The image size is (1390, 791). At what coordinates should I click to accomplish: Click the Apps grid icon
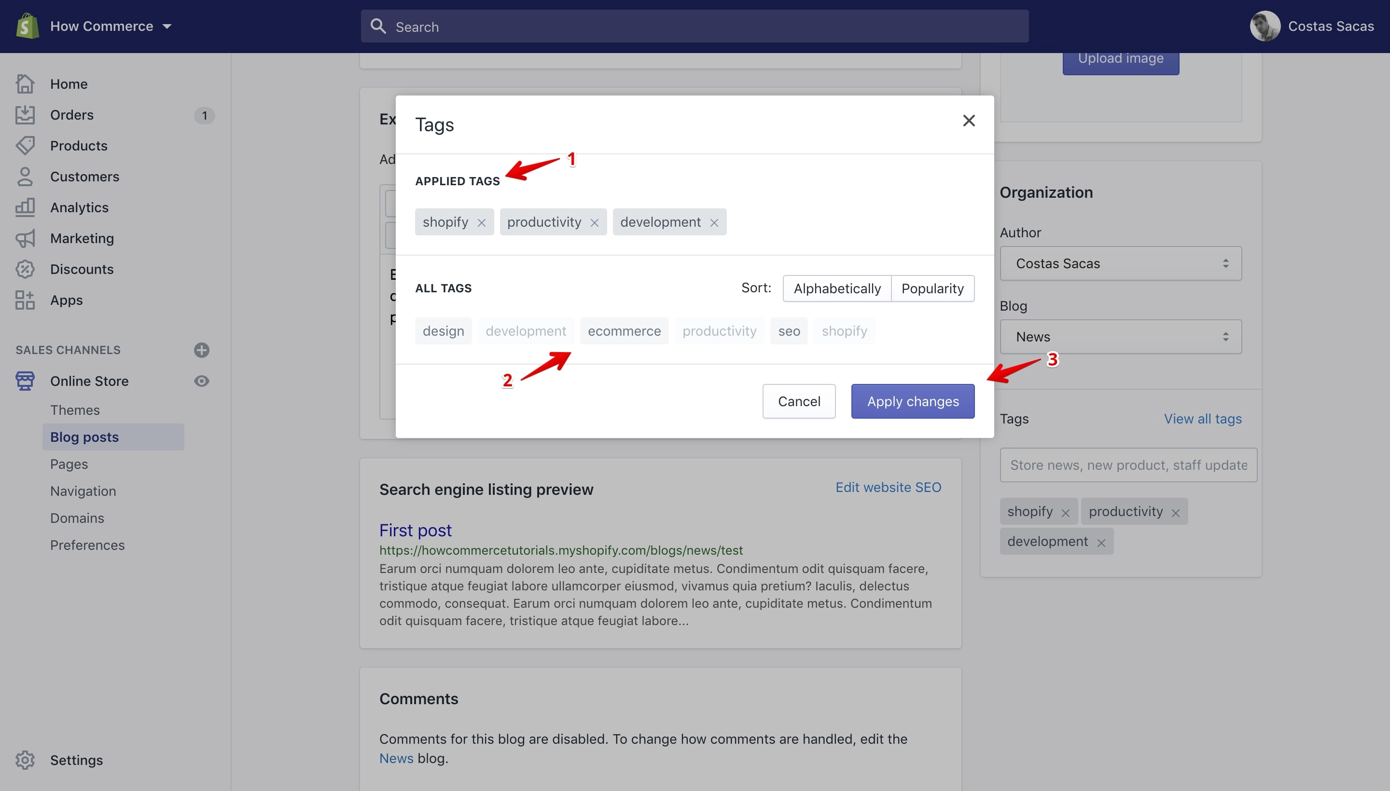click(25, 300)
